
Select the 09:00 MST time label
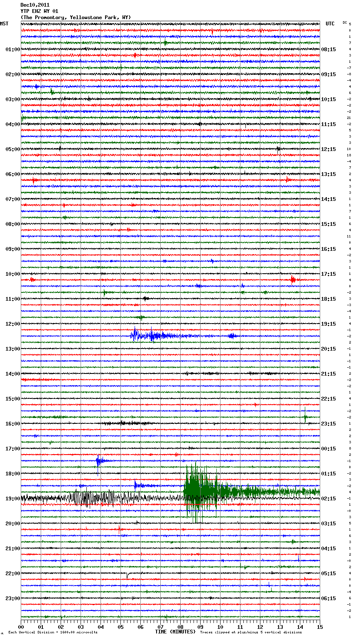coord(13,249)
